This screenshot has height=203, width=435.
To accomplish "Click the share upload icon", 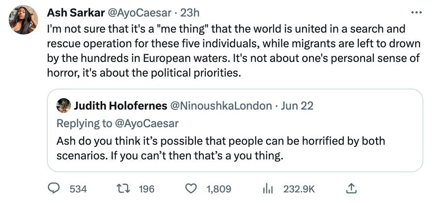I will (352, 188).
